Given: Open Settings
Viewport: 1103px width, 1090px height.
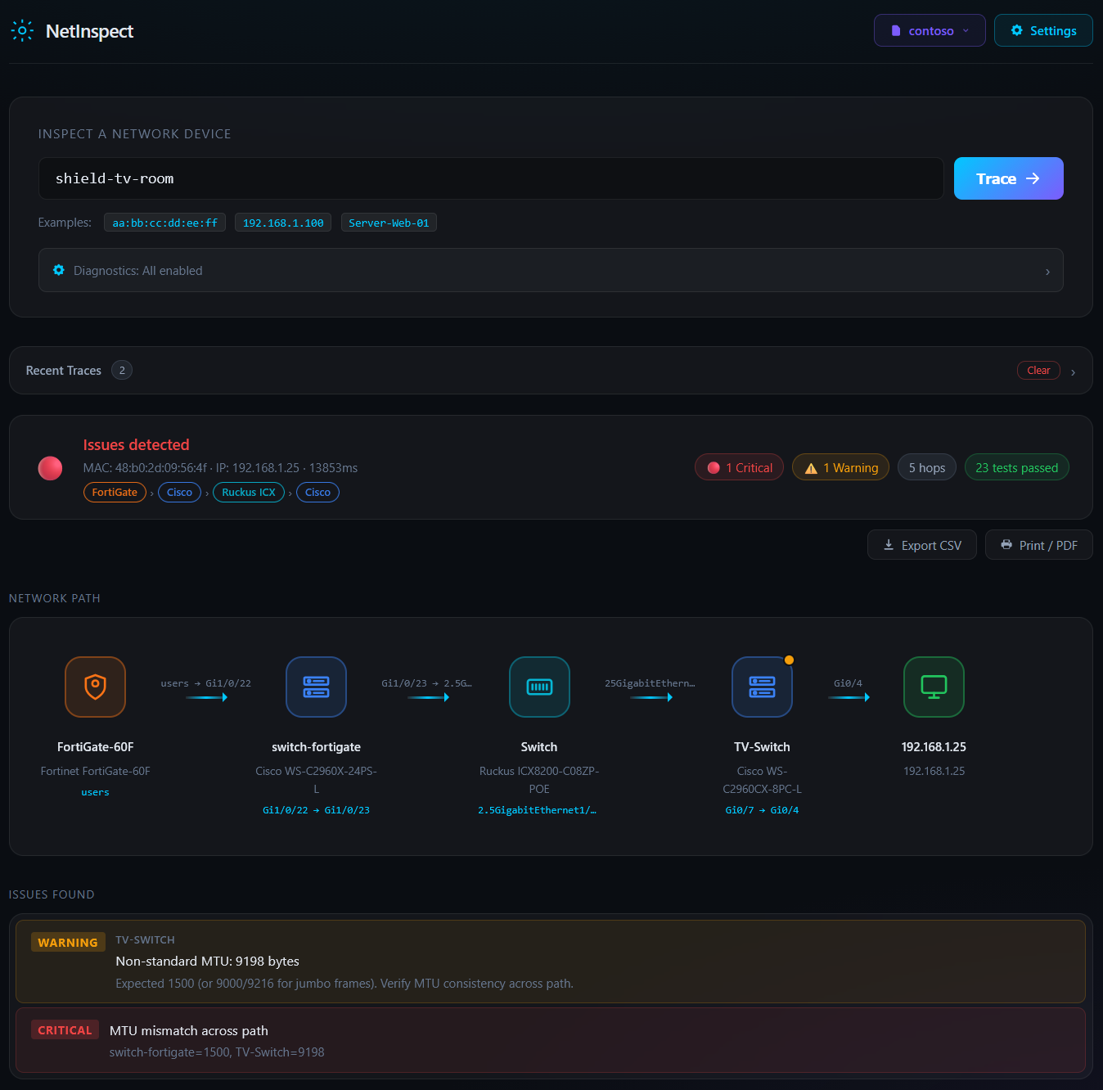Looking at the screenshot, I should coord(1043,30).
